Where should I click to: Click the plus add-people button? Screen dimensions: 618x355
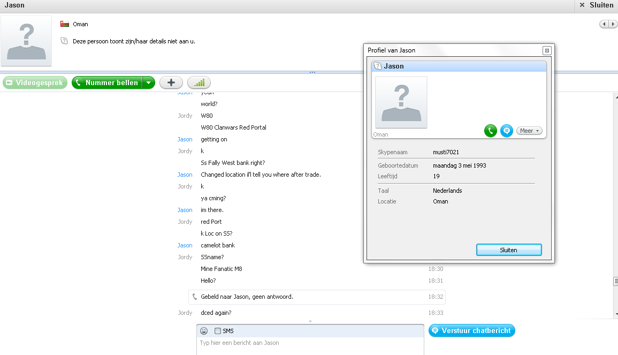tap(171, 83)
